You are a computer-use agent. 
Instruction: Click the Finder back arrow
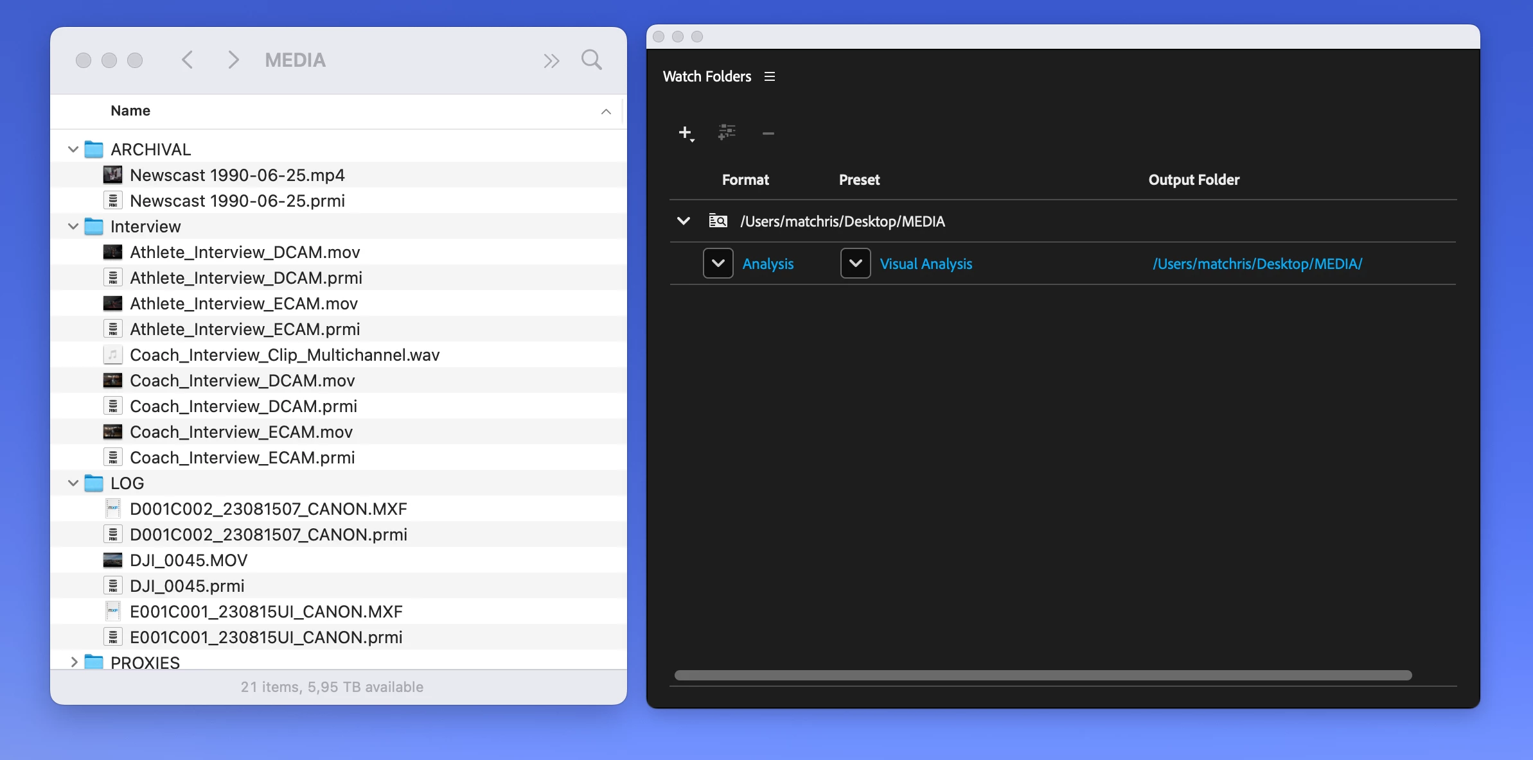click(188, 60)
